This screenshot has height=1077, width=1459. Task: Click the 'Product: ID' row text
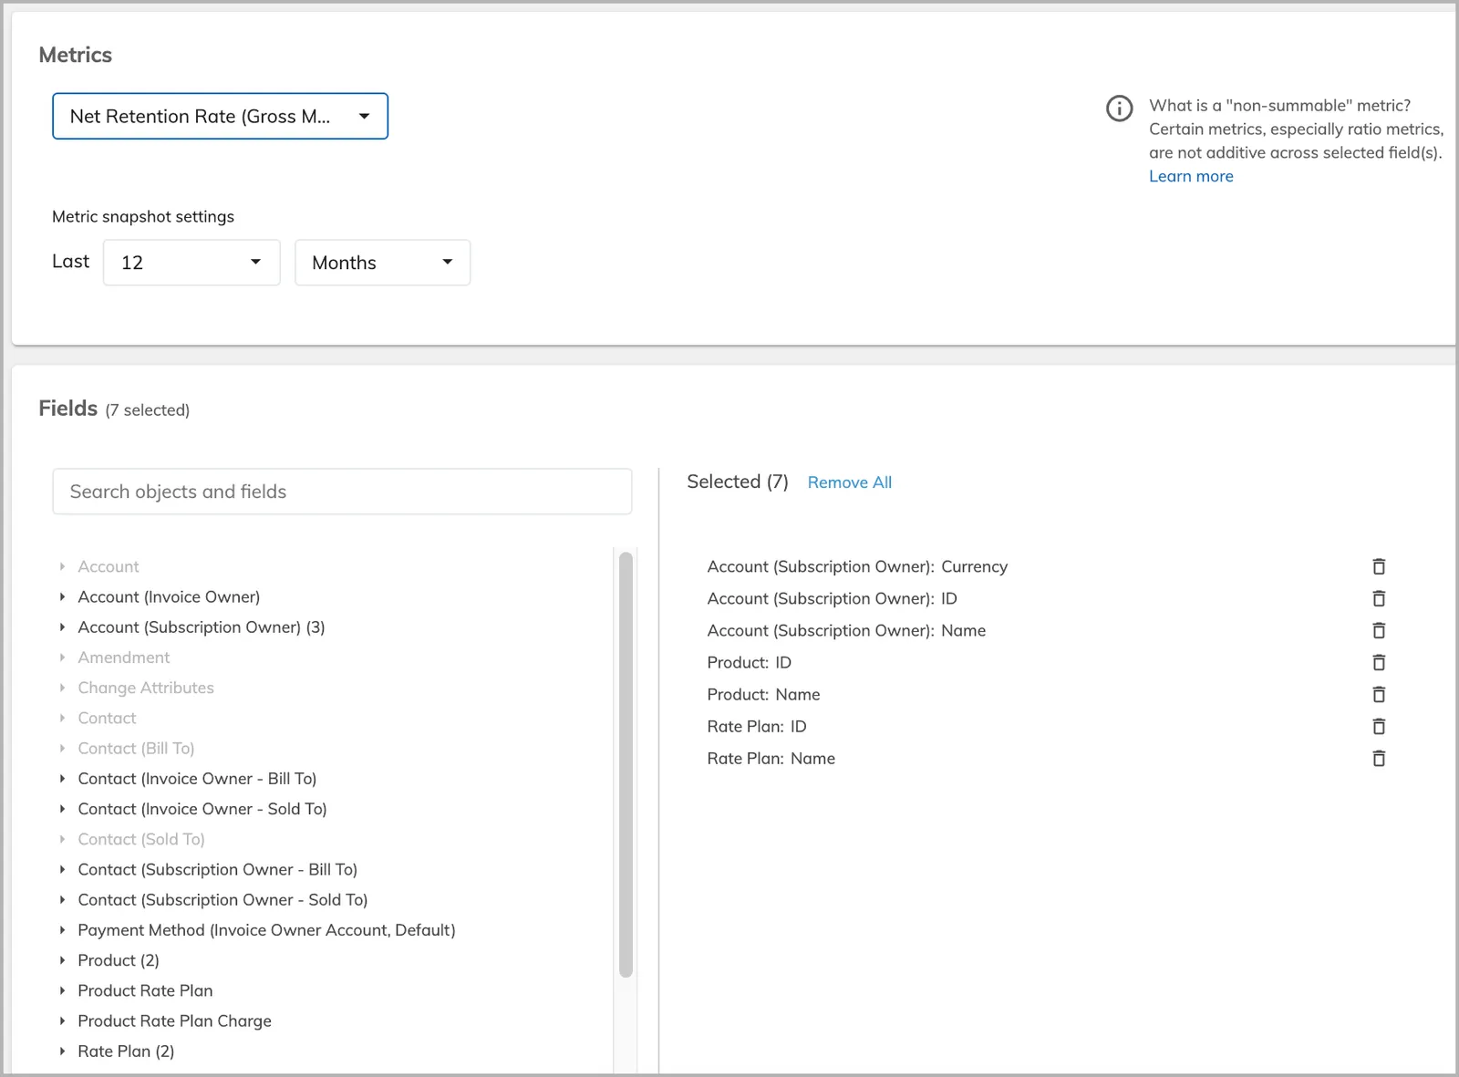point(749,662)
